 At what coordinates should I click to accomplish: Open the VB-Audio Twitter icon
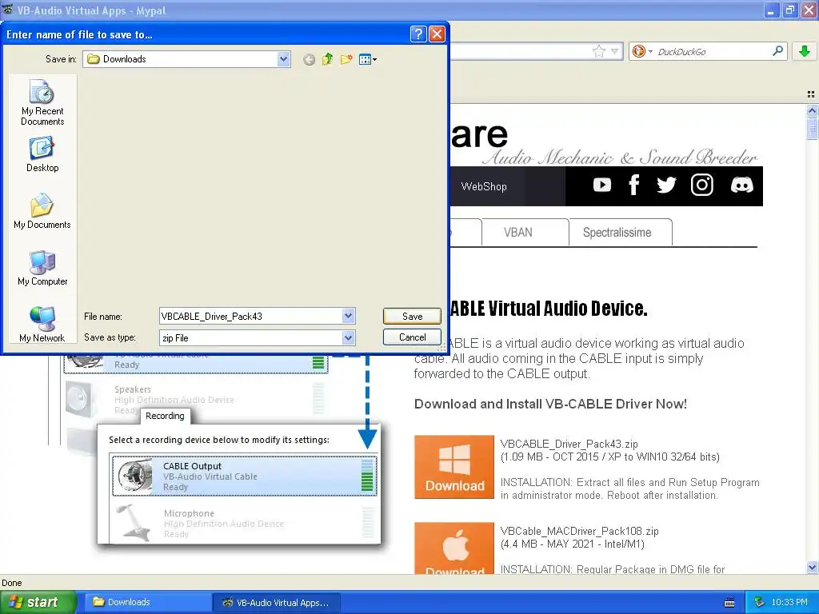pyautogui.click(x=666, y=185)
